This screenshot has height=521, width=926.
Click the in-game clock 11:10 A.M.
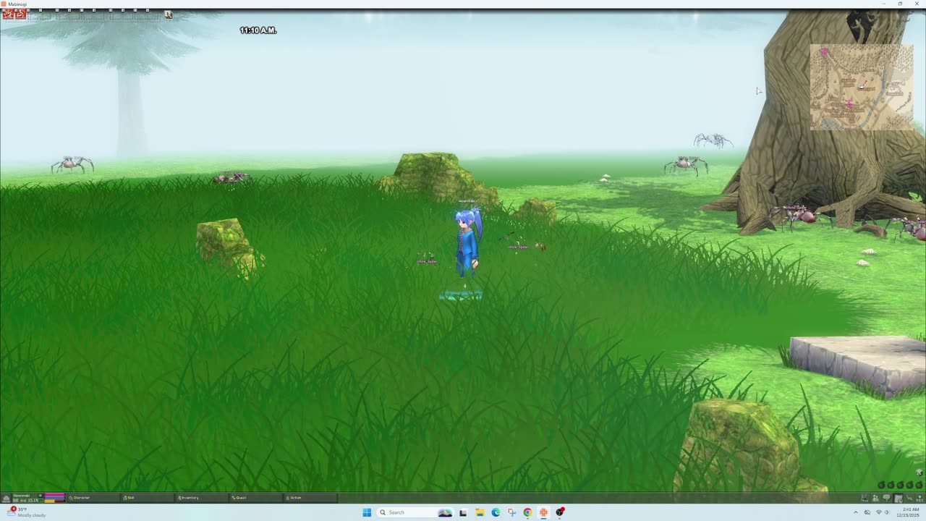click(x=258, y=30)
